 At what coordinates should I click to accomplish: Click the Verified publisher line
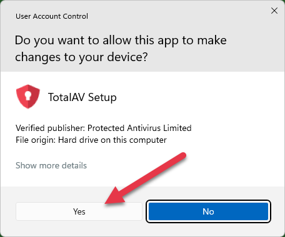click(x=104, y=128)
